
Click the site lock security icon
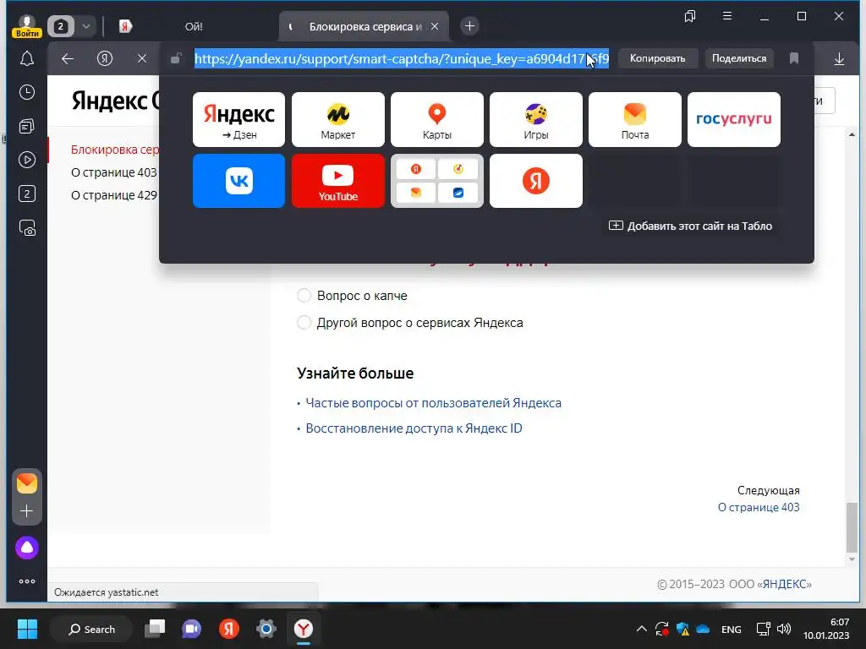point(176,58)
